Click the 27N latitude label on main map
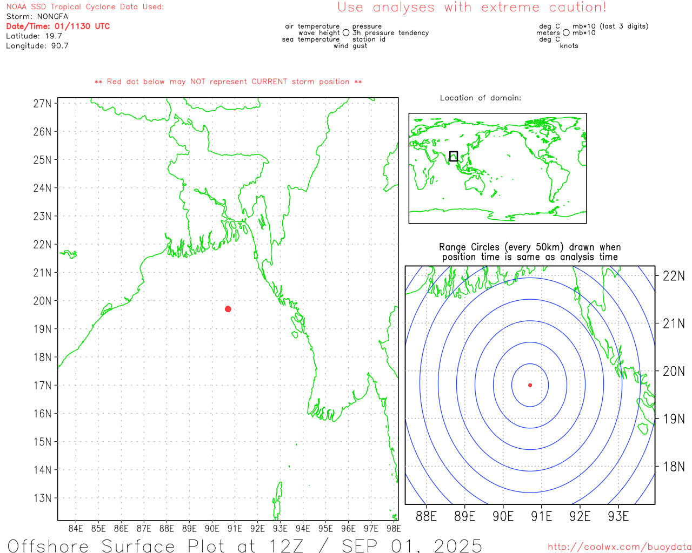 (x=42, y=103)
